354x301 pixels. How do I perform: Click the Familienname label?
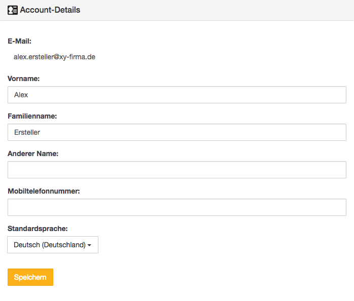32,116
